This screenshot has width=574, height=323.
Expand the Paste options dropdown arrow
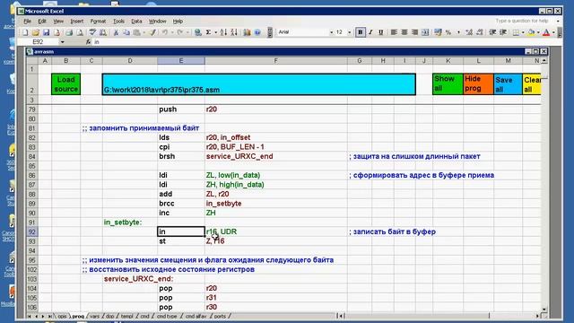pos(143,32)
